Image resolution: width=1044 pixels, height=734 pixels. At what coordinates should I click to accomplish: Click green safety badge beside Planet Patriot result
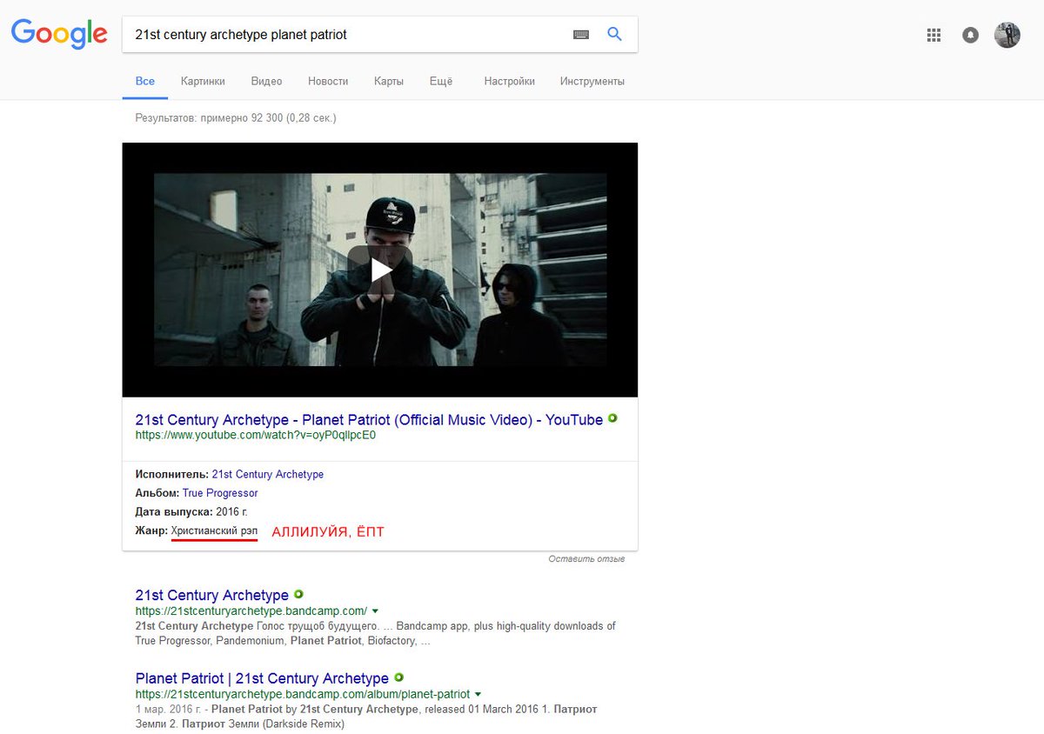point(398,677)
